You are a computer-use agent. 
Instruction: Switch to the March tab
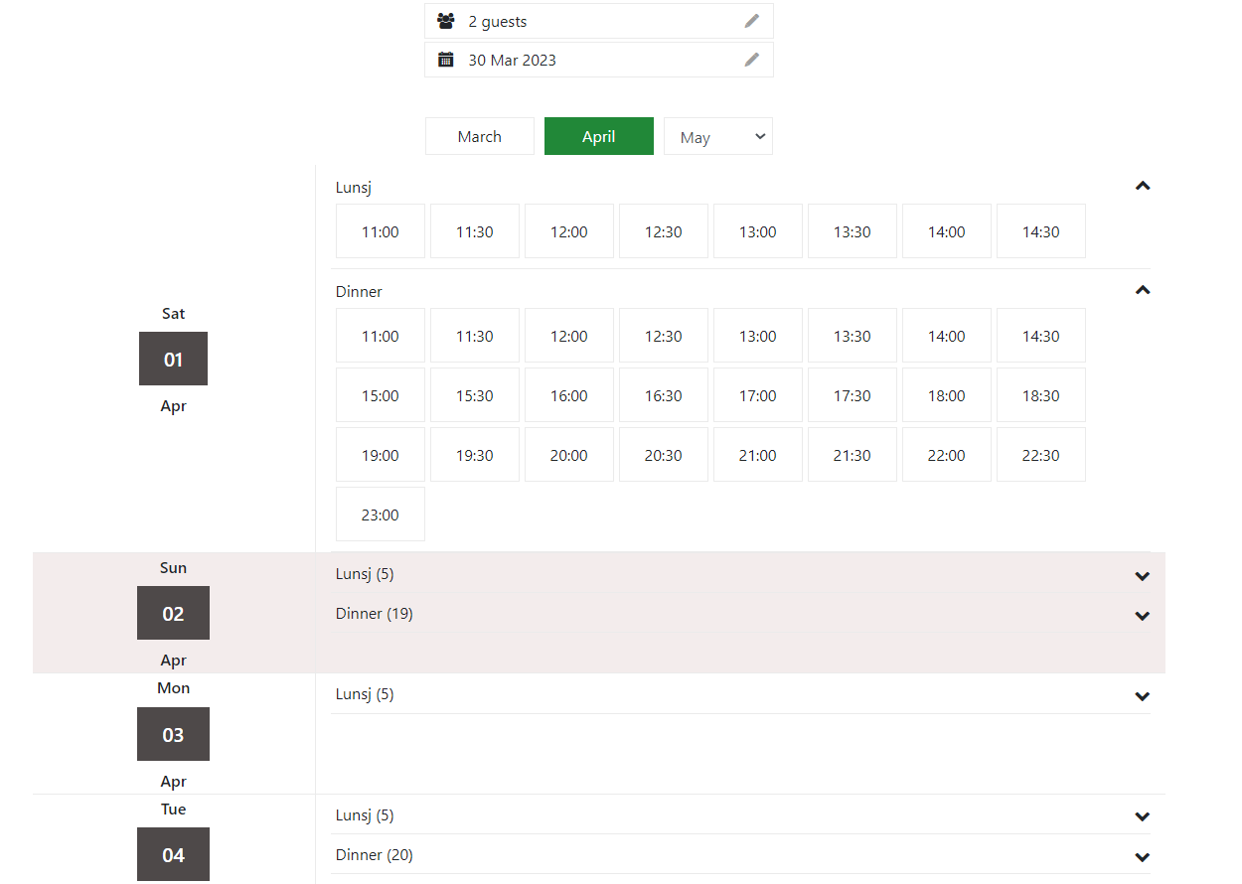pyautogui.click(x=479, y=136)
